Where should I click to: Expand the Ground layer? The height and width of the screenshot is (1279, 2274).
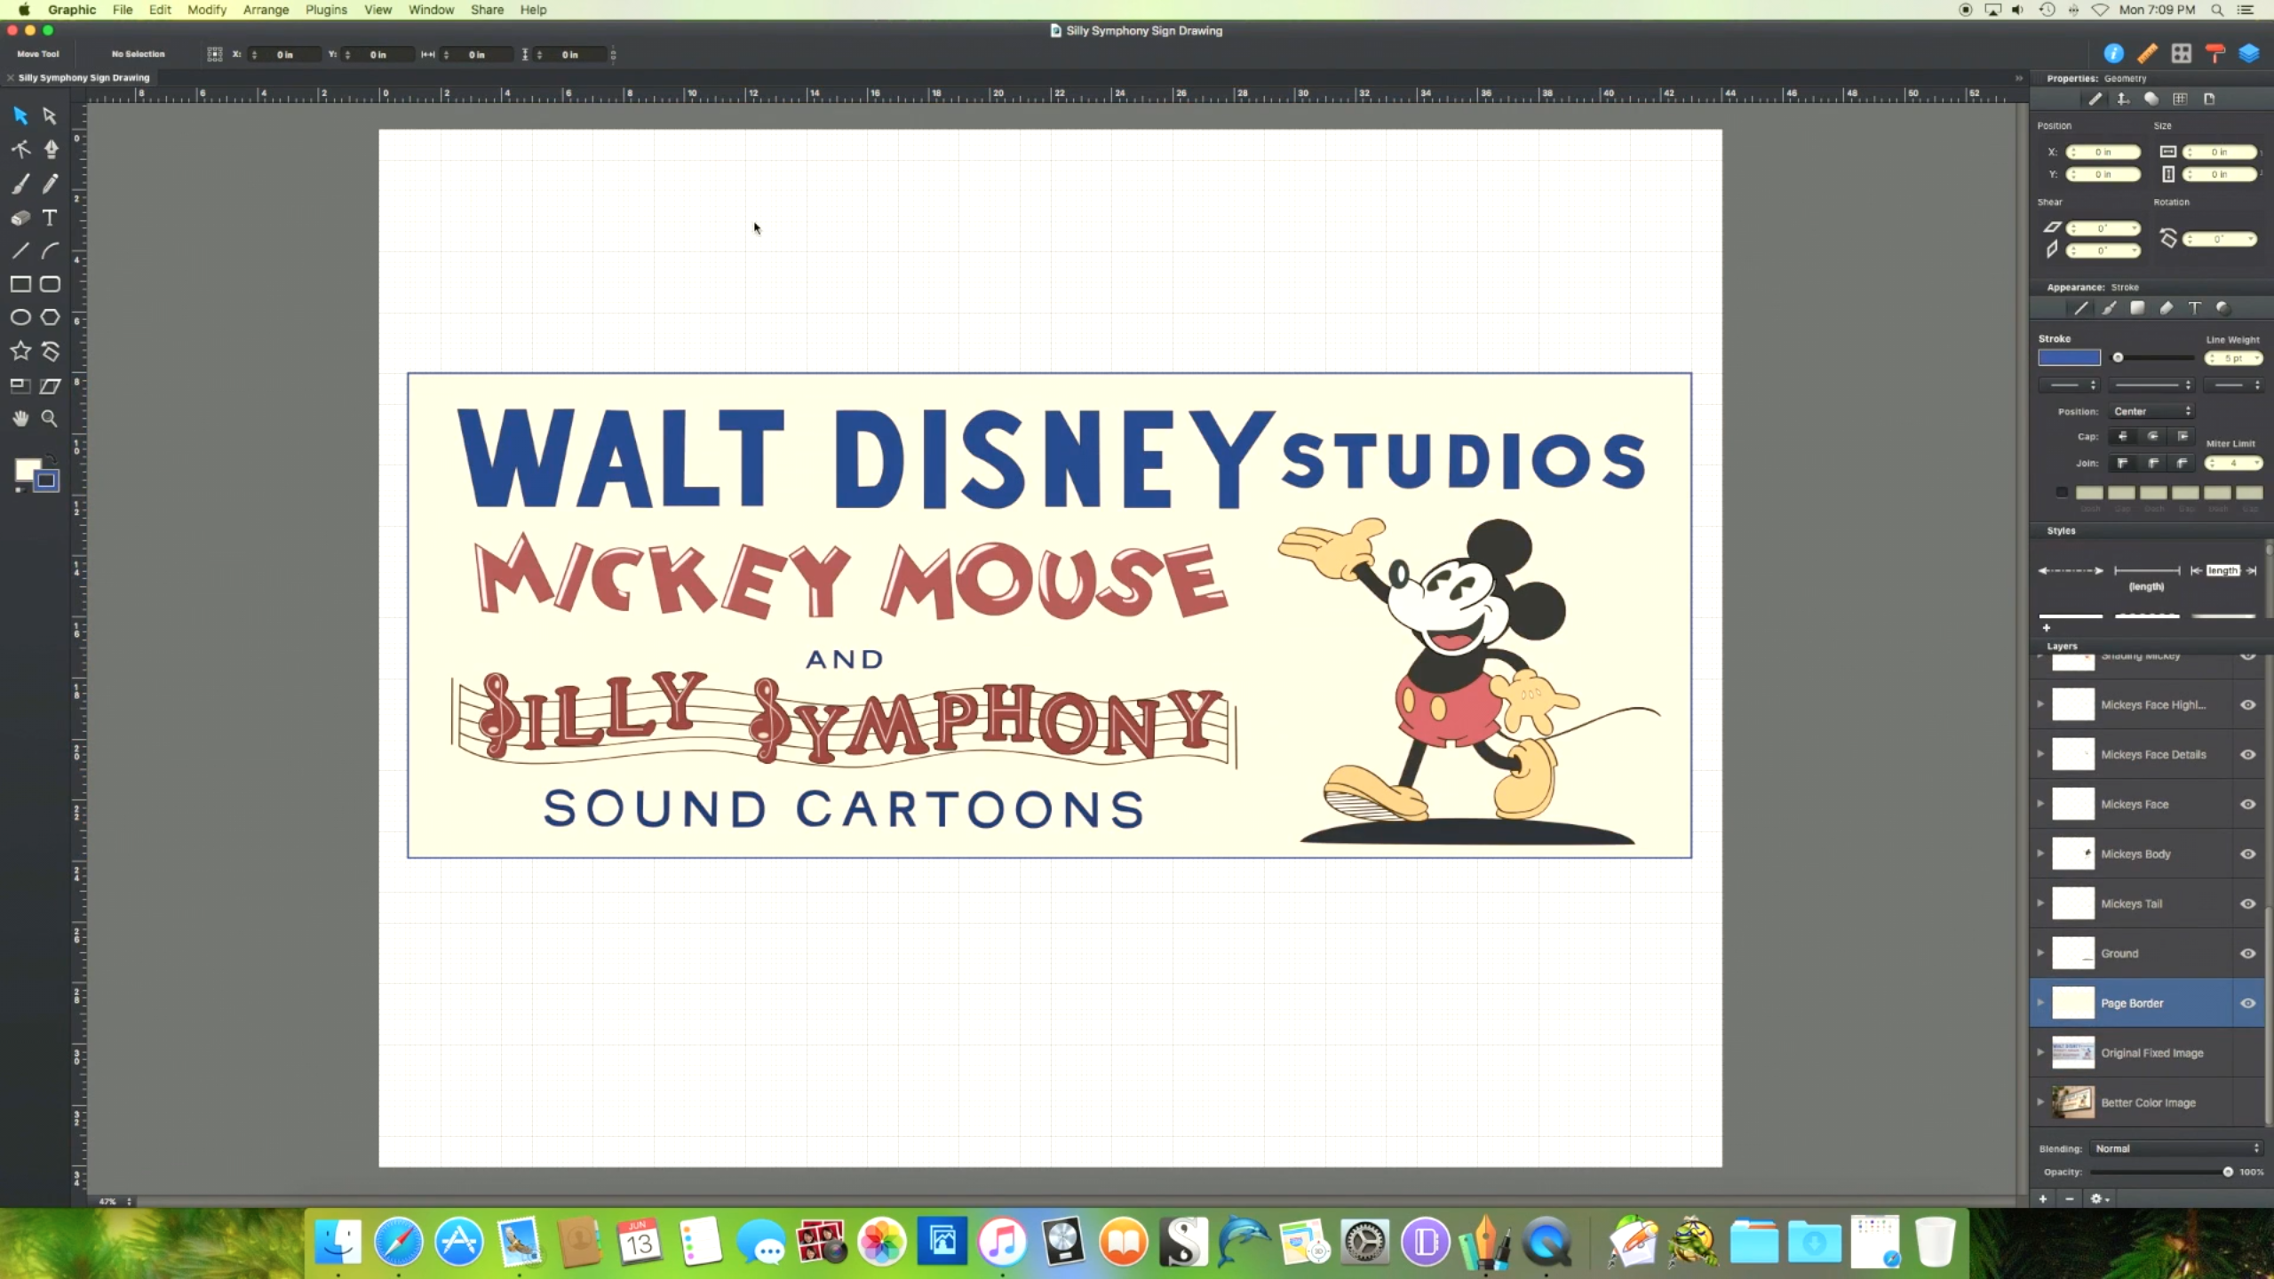click(x=2040, y=953)
